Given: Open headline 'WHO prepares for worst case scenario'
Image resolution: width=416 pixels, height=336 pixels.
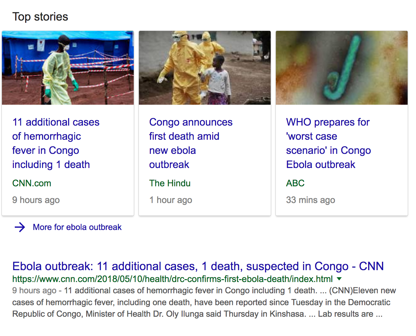Looking at the screenshot, I should pyautogui.click(x=328, y=143).
